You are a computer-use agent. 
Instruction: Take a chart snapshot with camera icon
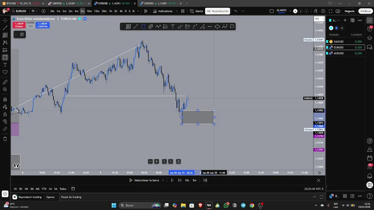tap(338, 11)
